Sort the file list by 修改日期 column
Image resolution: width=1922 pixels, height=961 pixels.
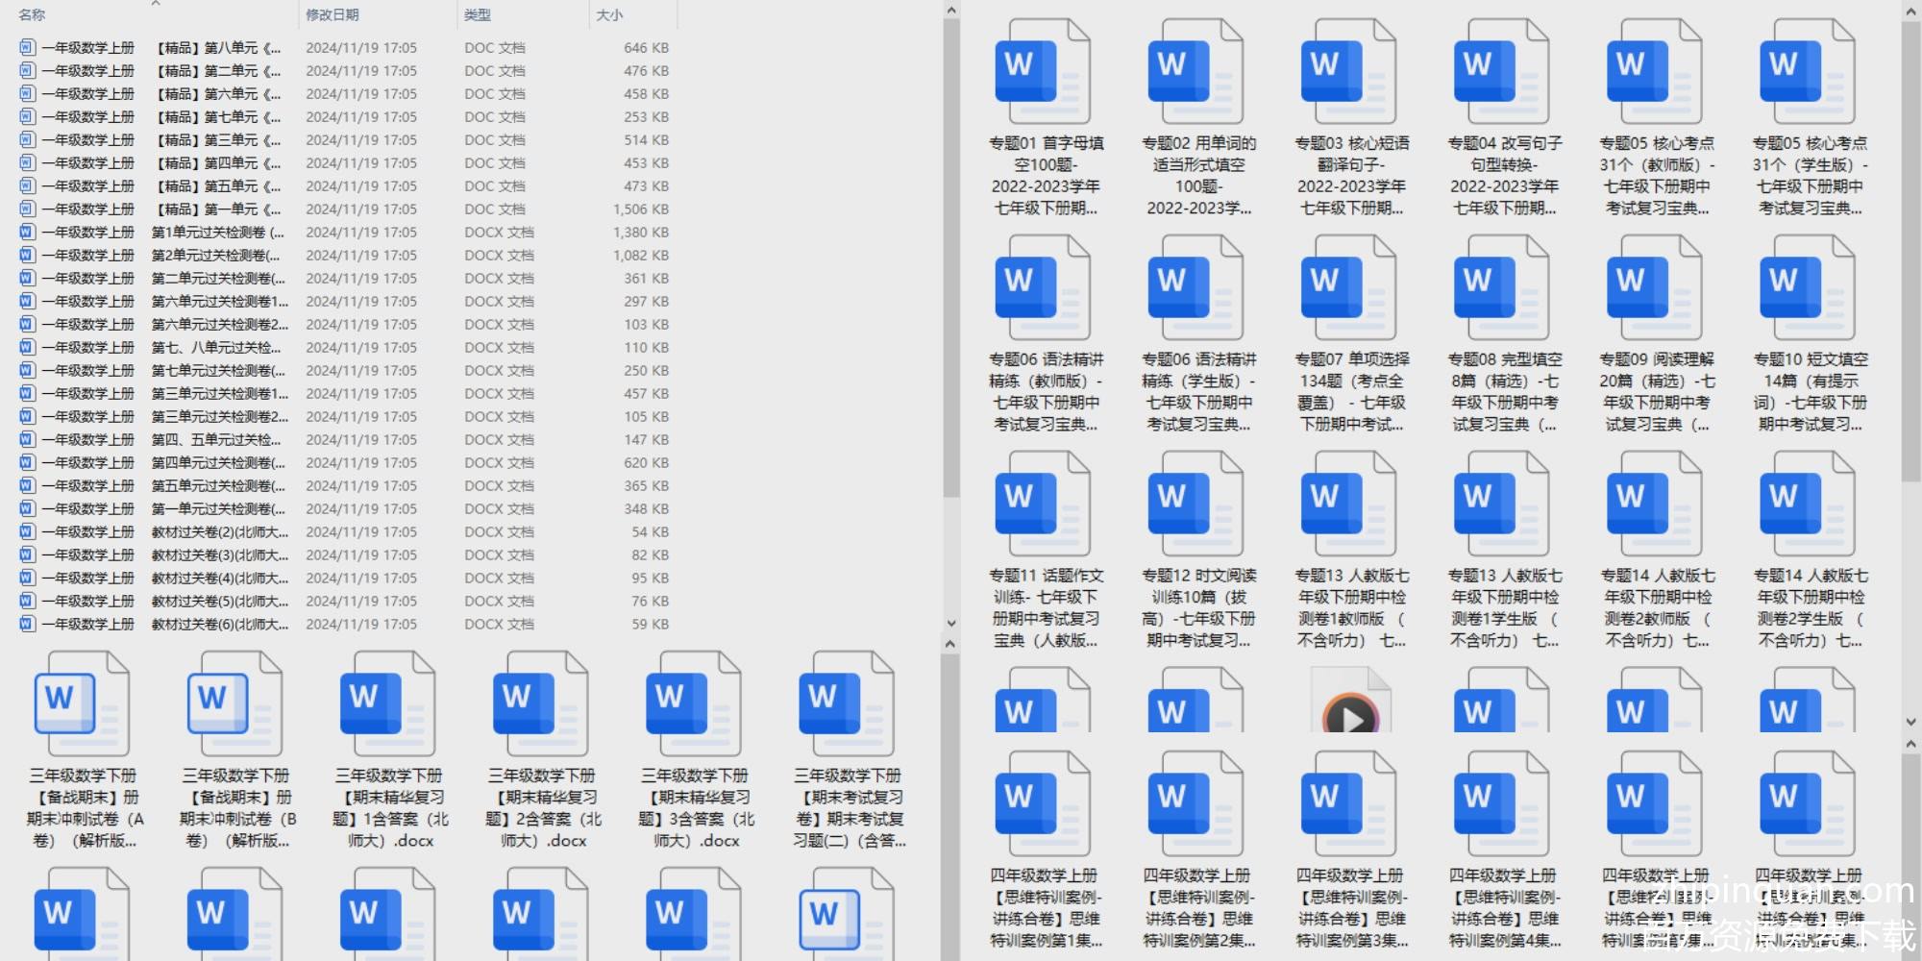tap(333, 15)
